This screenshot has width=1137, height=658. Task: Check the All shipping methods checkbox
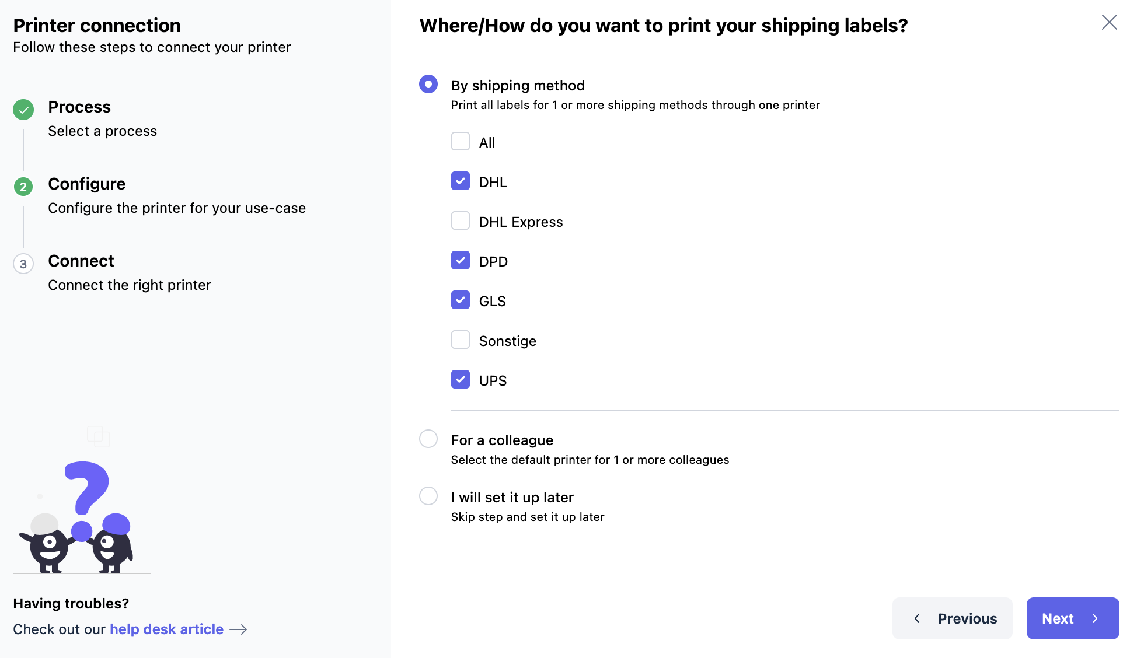[461, 142]
